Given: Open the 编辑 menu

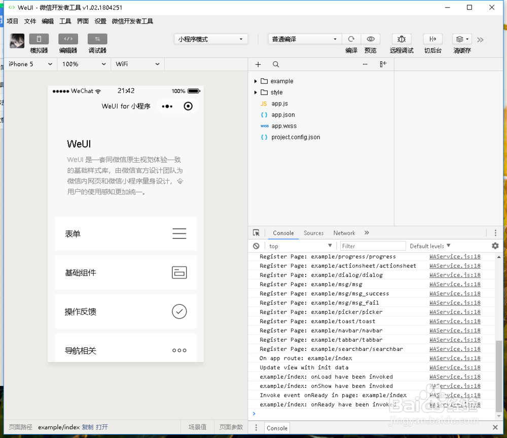Looking at the screenshot, I should coord(48,21).
